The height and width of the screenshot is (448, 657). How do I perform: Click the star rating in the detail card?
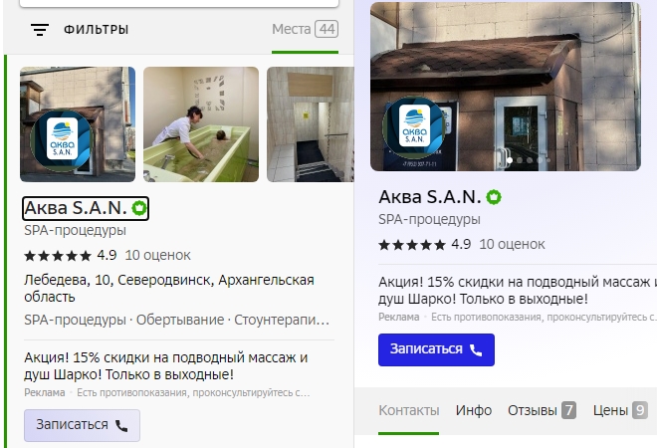coord(412,245)
